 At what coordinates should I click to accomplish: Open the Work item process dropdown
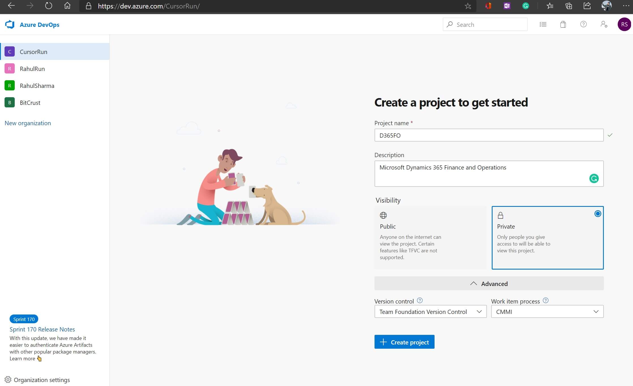point(547,312)
